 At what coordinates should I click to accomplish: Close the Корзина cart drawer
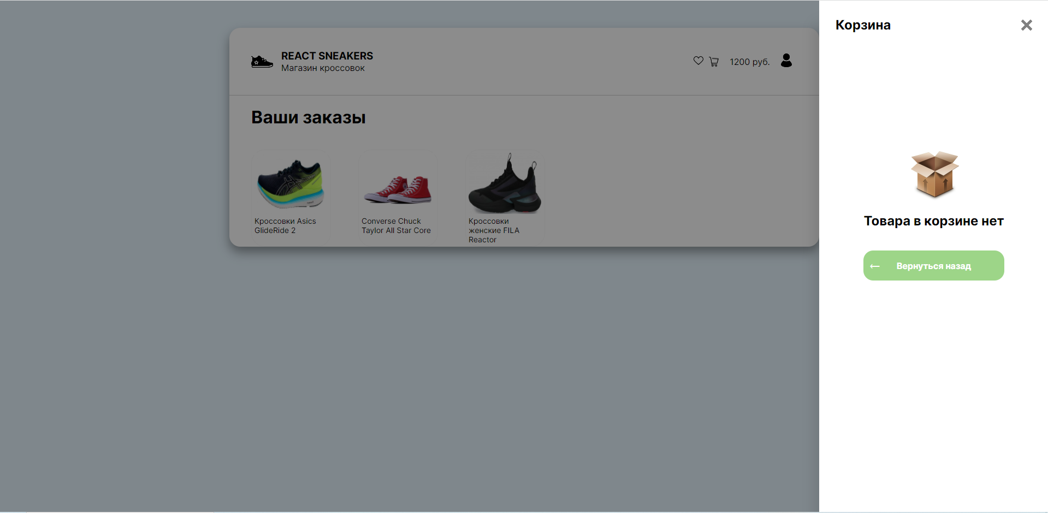pyautogui.click(x=1026, y=25)
